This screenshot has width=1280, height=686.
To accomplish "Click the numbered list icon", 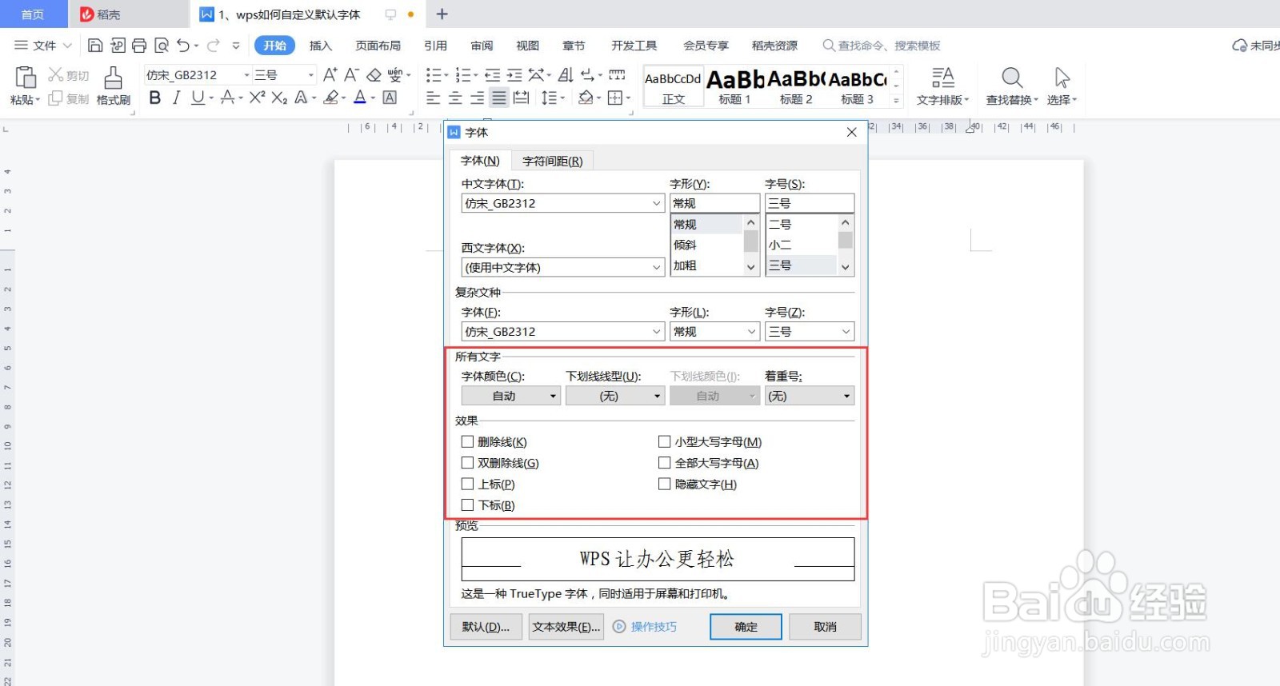I will pyautogui.click(x=462, y=75).
